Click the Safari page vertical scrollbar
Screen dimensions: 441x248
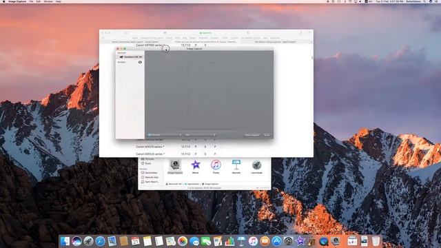(312, 58)
